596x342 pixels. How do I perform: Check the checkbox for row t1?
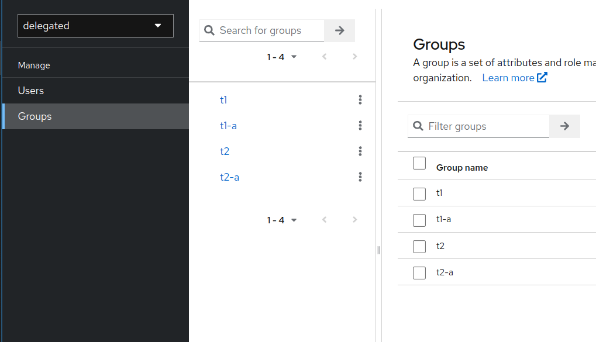pos(419,194)
